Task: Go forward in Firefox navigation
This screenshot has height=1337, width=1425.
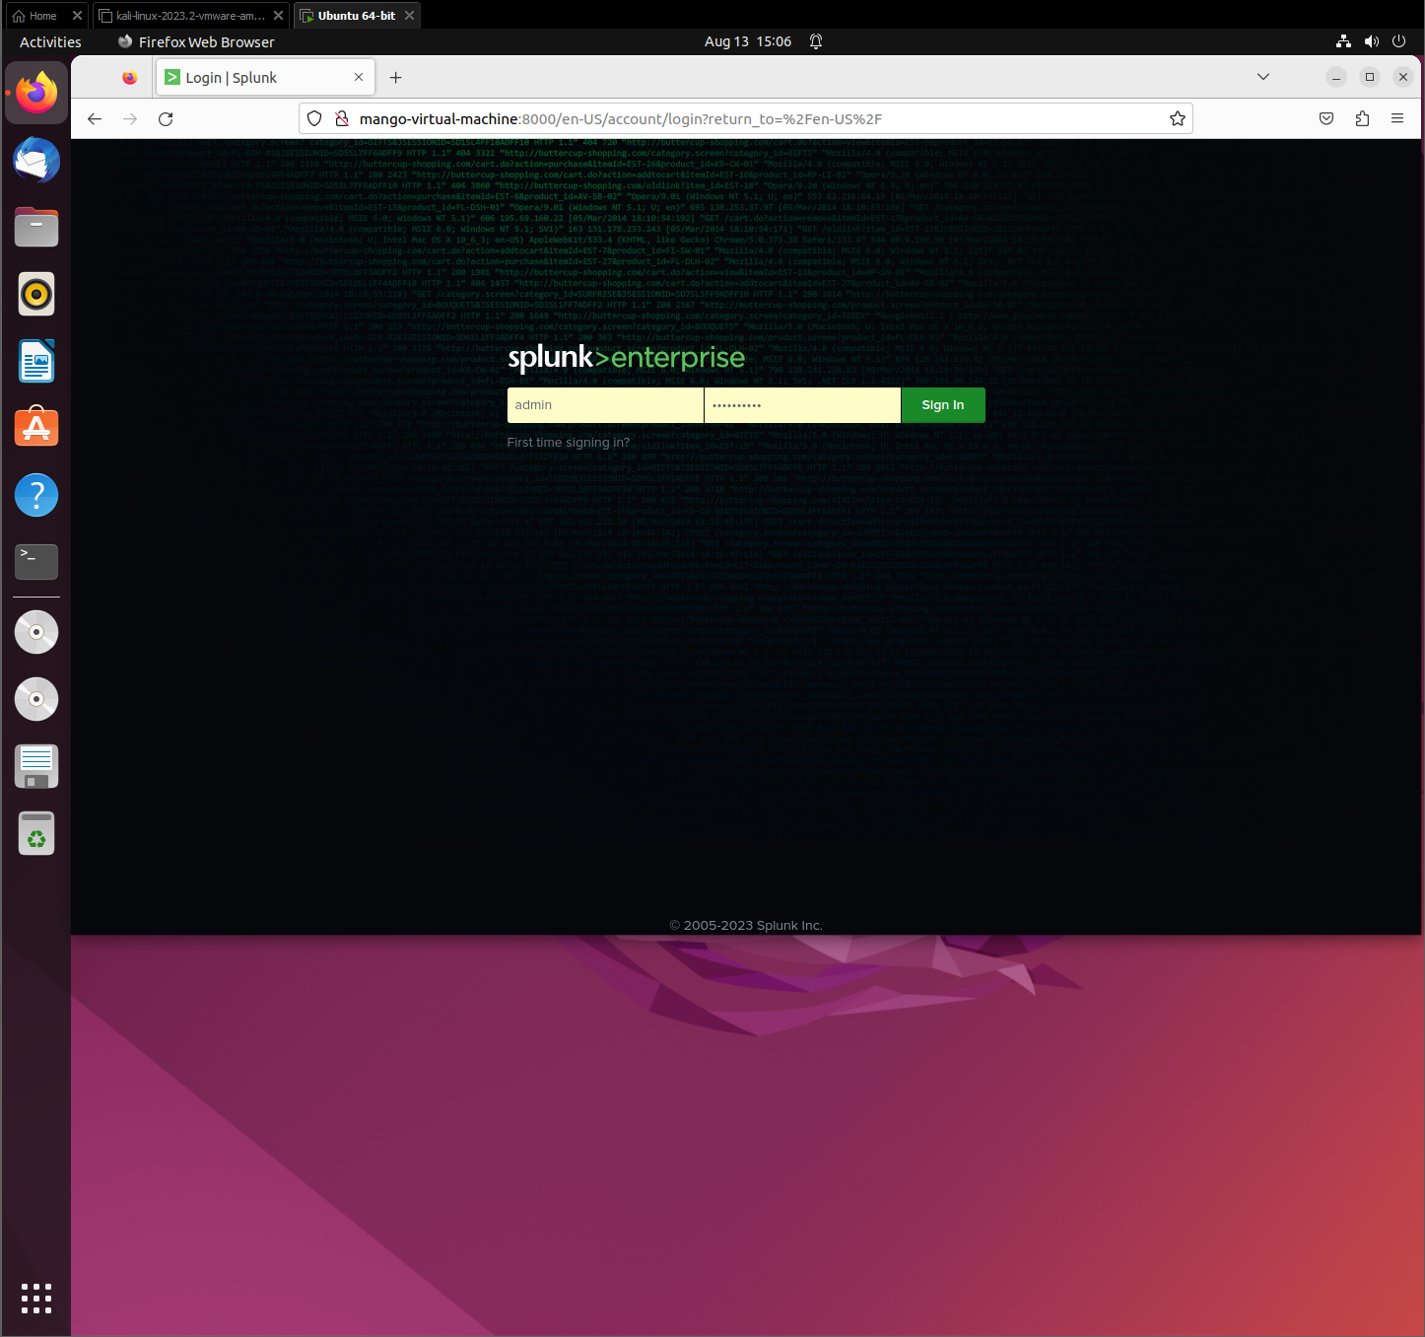Action: click(130, 119)
